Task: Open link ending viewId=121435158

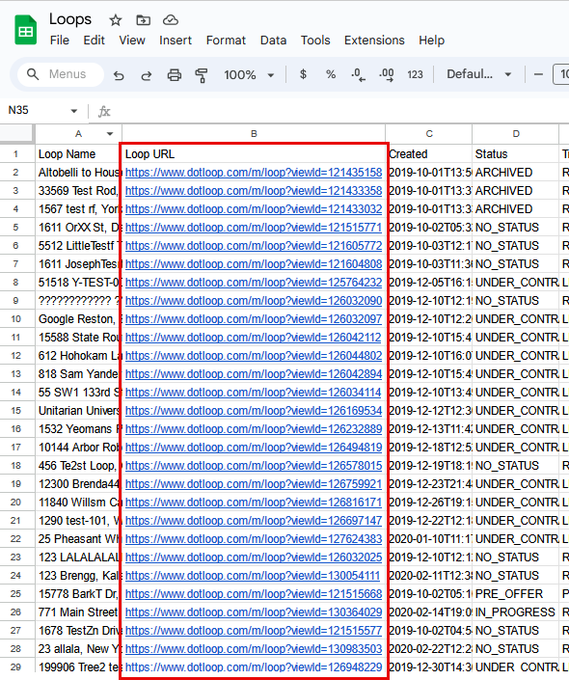Action: [x=254, y=173]
